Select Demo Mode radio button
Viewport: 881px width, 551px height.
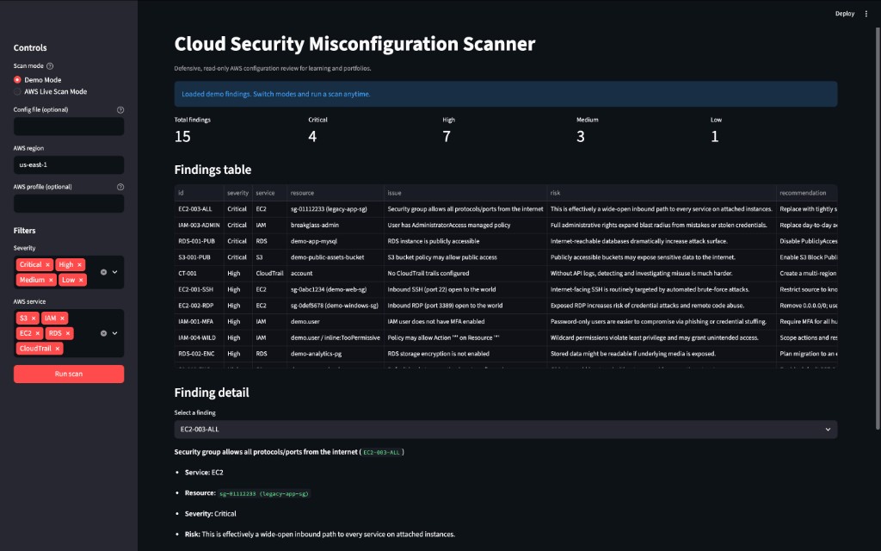pos(17,80)
